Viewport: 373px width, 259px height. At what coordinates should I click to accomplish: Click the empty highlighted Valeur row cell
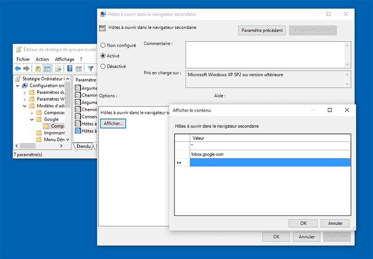[270, 162]
